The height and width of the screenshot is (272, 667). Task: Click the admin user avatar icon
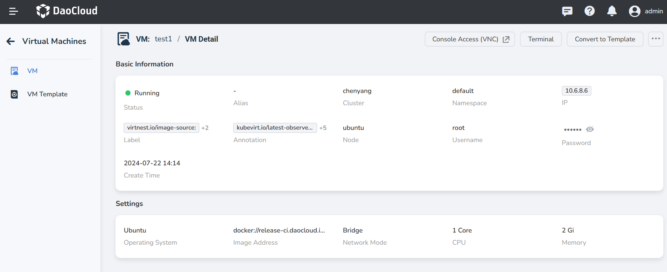[635, 11]
